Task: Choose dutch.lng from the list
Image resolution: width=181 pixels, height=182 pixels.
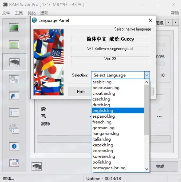Action: pyautogui.click(x=118, y=105)
